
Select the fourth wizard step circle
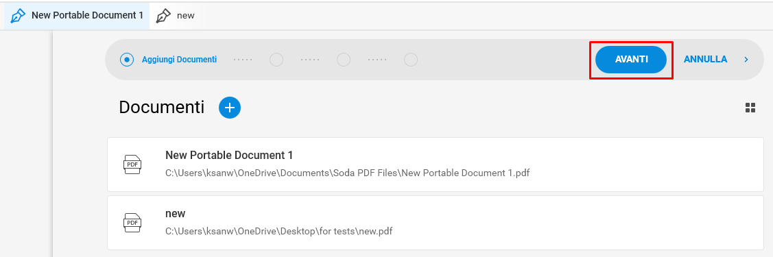click(x=411, y=60)
